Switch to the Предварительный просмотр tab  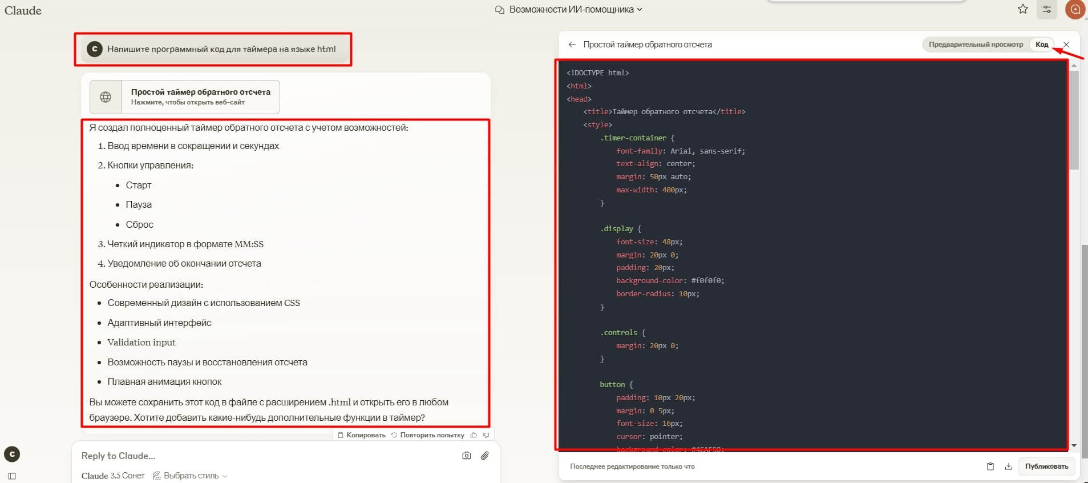coord(976,45)
